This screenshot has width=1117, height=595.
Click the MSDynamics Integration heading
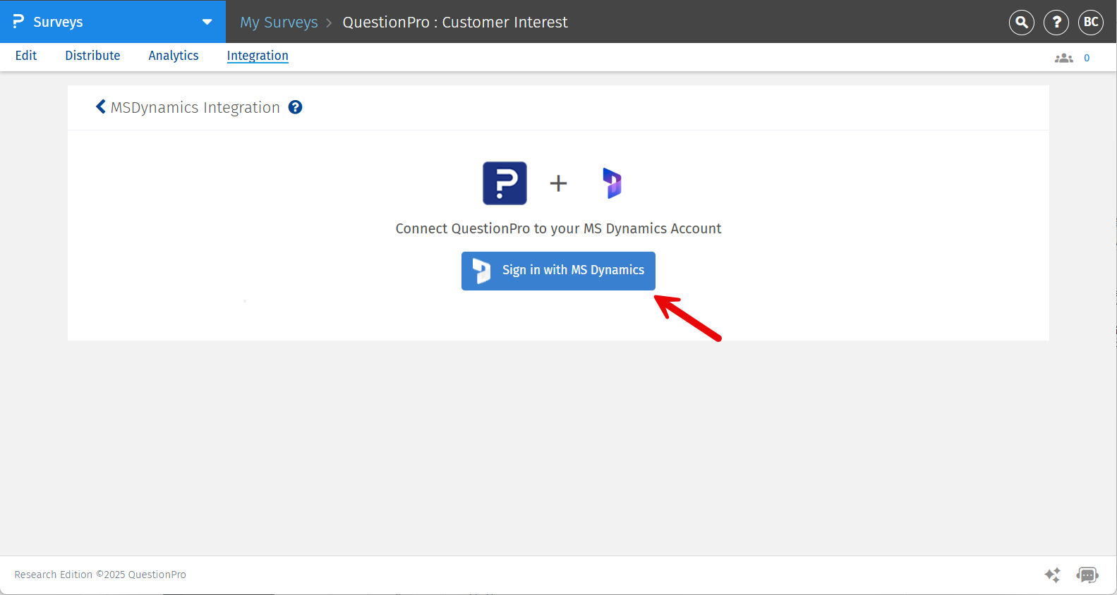195,107
